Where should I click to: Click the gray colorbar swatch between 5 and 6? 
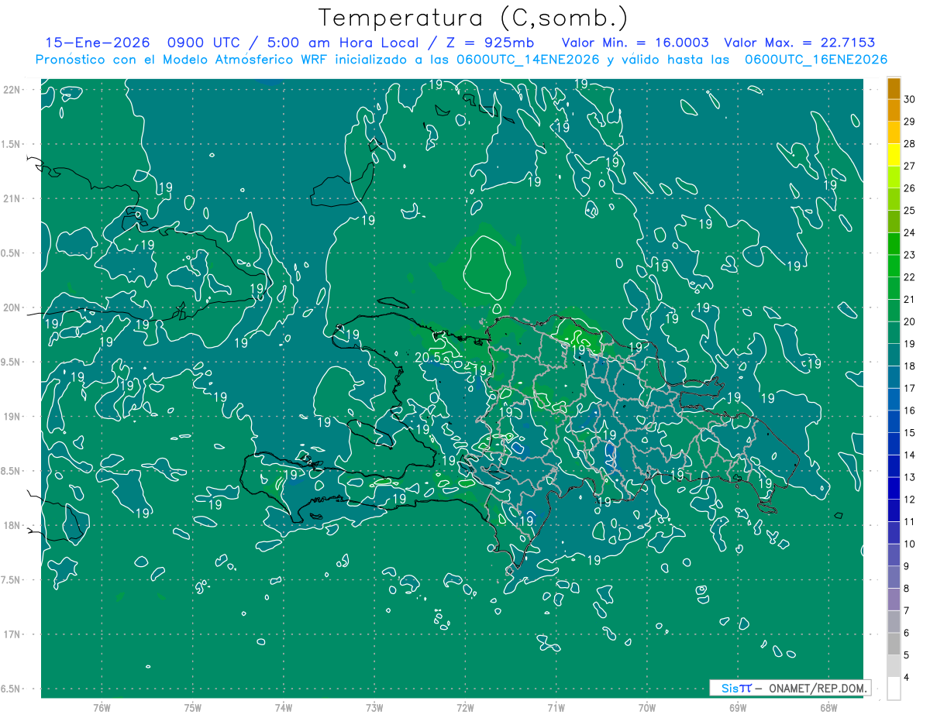(894, 644)
